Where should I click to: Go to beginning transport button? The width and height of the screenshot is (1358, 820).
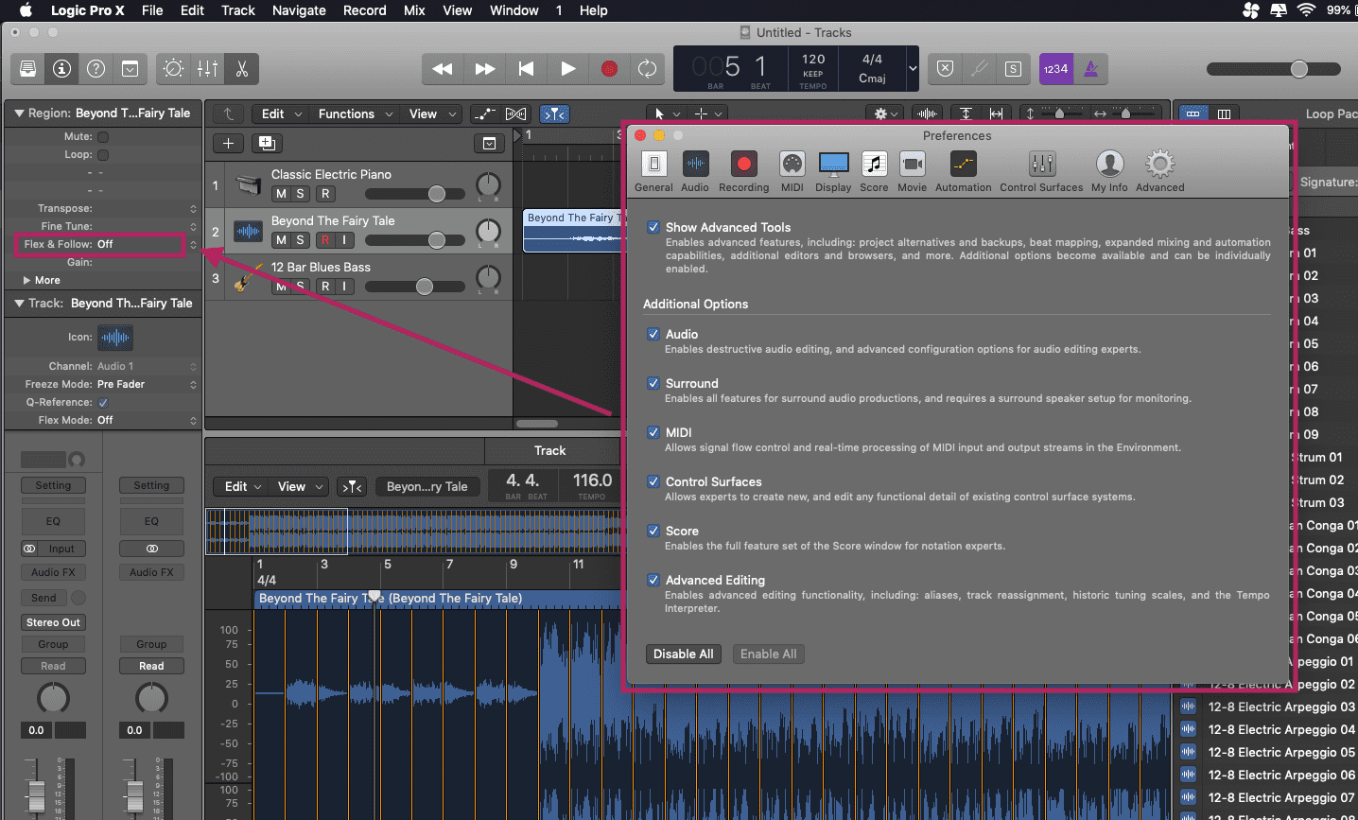coord(526,69)
